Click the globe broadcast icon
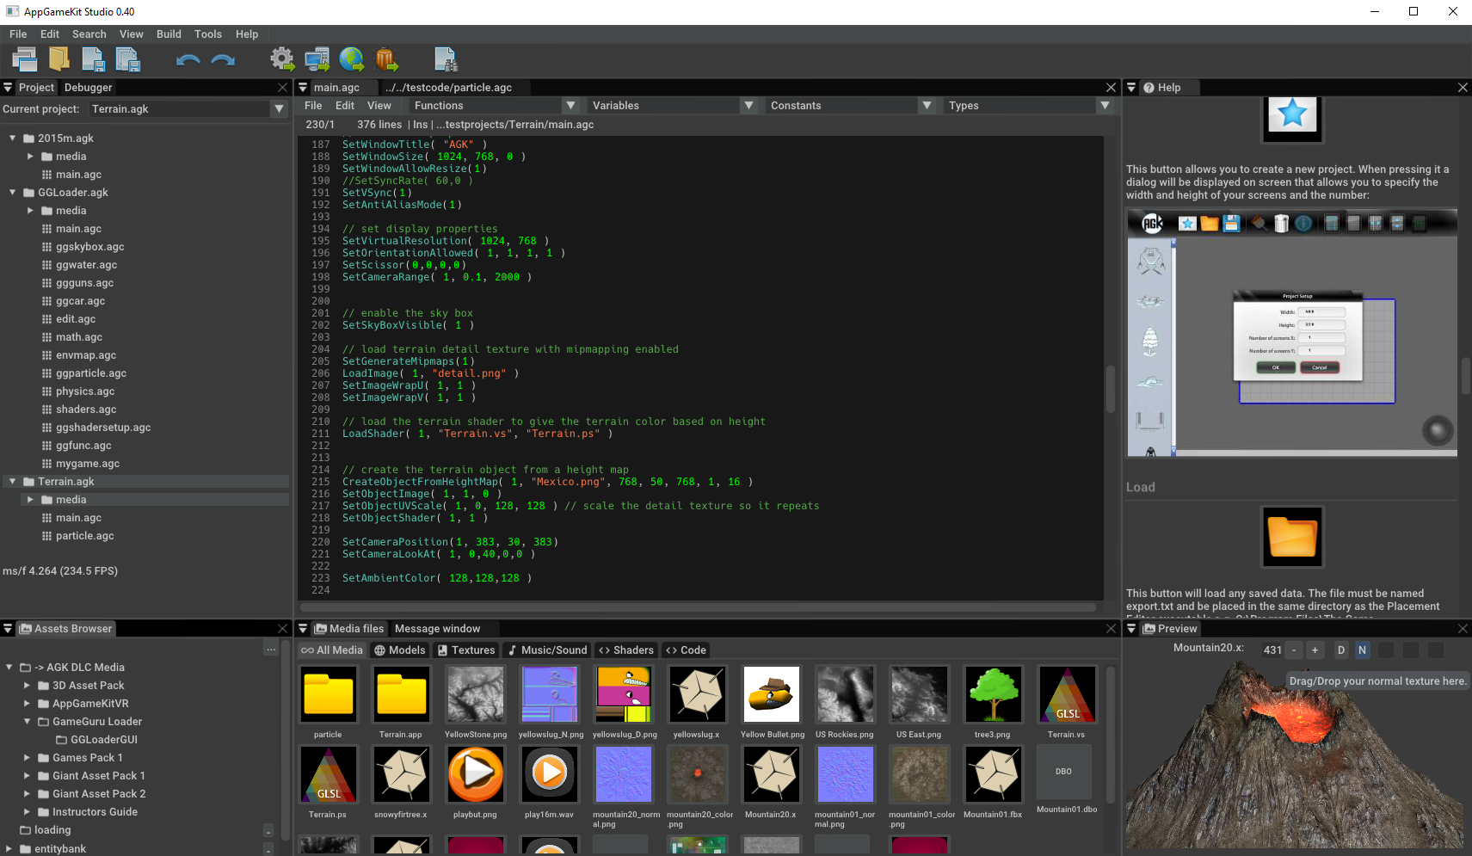 (351, 59)
